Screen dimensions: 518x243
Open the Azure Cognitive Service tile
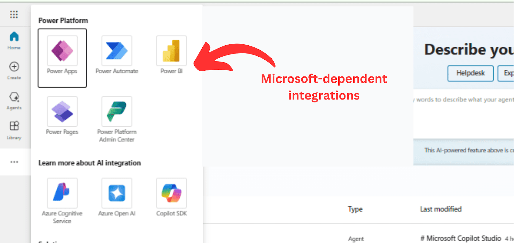point(62,201)
